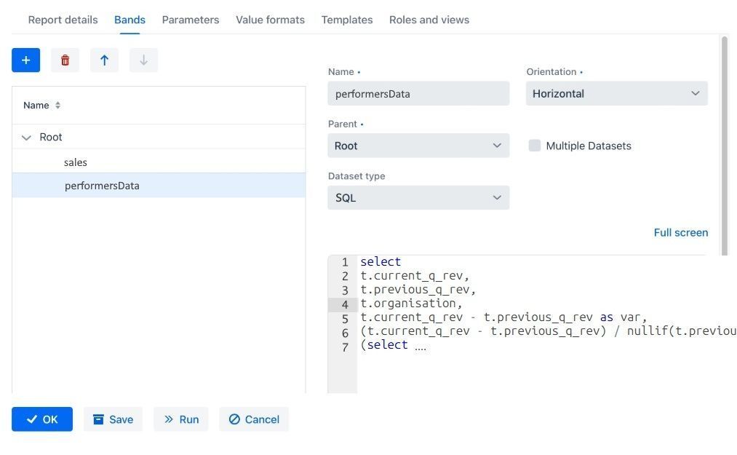
Task: Select the sales band in tree
Action: coord(76,162)
